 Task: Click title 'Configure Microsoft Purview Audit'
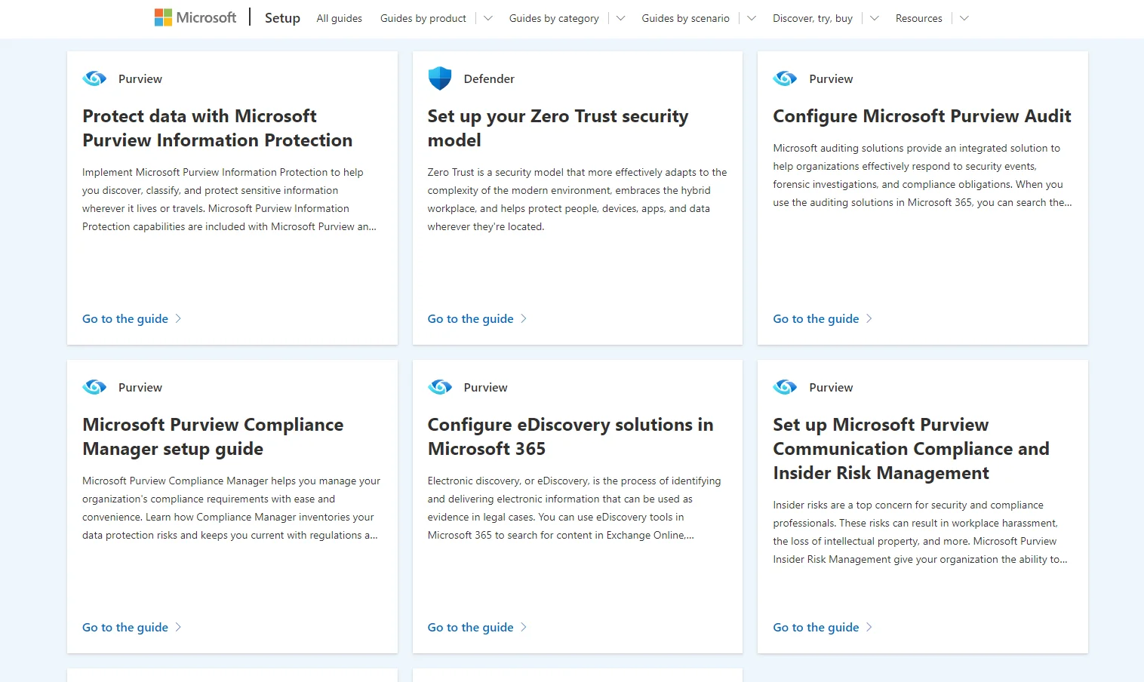[x=922, y=116]
